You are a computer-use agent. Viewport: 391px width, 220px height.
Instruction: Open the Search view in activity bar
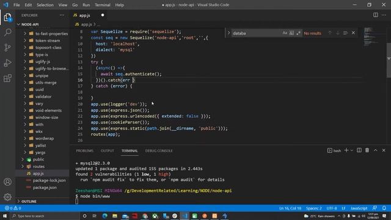pos(7,32)
